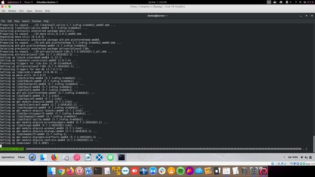This screenshot has height=177, width=315.
Task: Open the terminal's Search menu
Action: pyautogui.click(x=26, y=21)
